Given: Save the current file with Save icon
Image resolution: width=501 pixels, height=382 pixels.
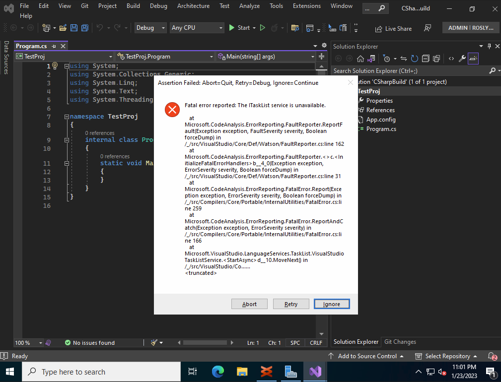Looking at the screenshot, I should click(x=74, y=28).
